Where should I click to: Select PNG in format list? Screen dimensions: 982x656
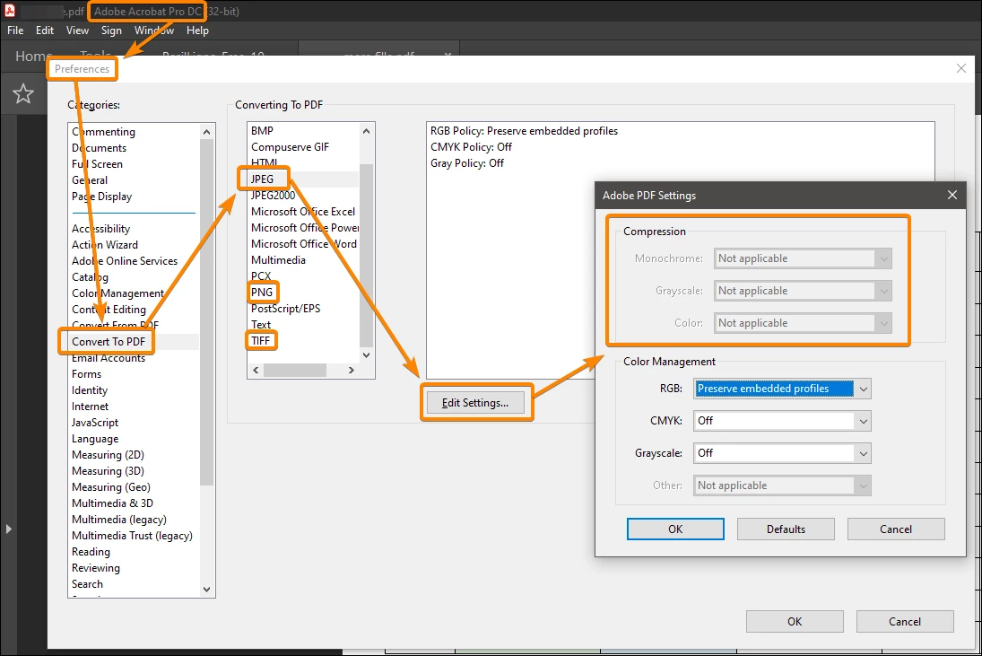[262, 293]
